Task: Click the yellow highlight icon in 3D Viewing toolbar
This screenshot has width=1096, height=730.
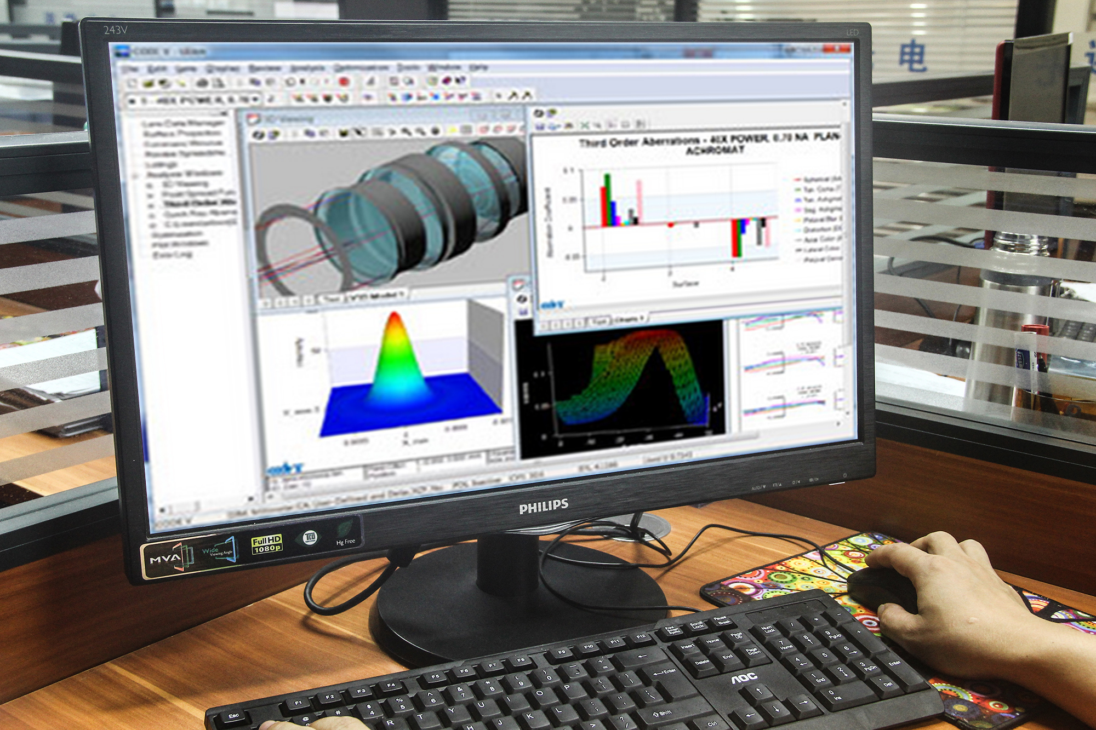Action: point(452,130)
